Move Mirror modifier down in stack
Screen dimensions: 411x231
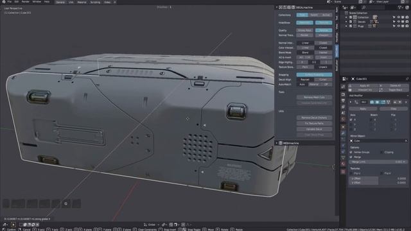click(400, 102)
